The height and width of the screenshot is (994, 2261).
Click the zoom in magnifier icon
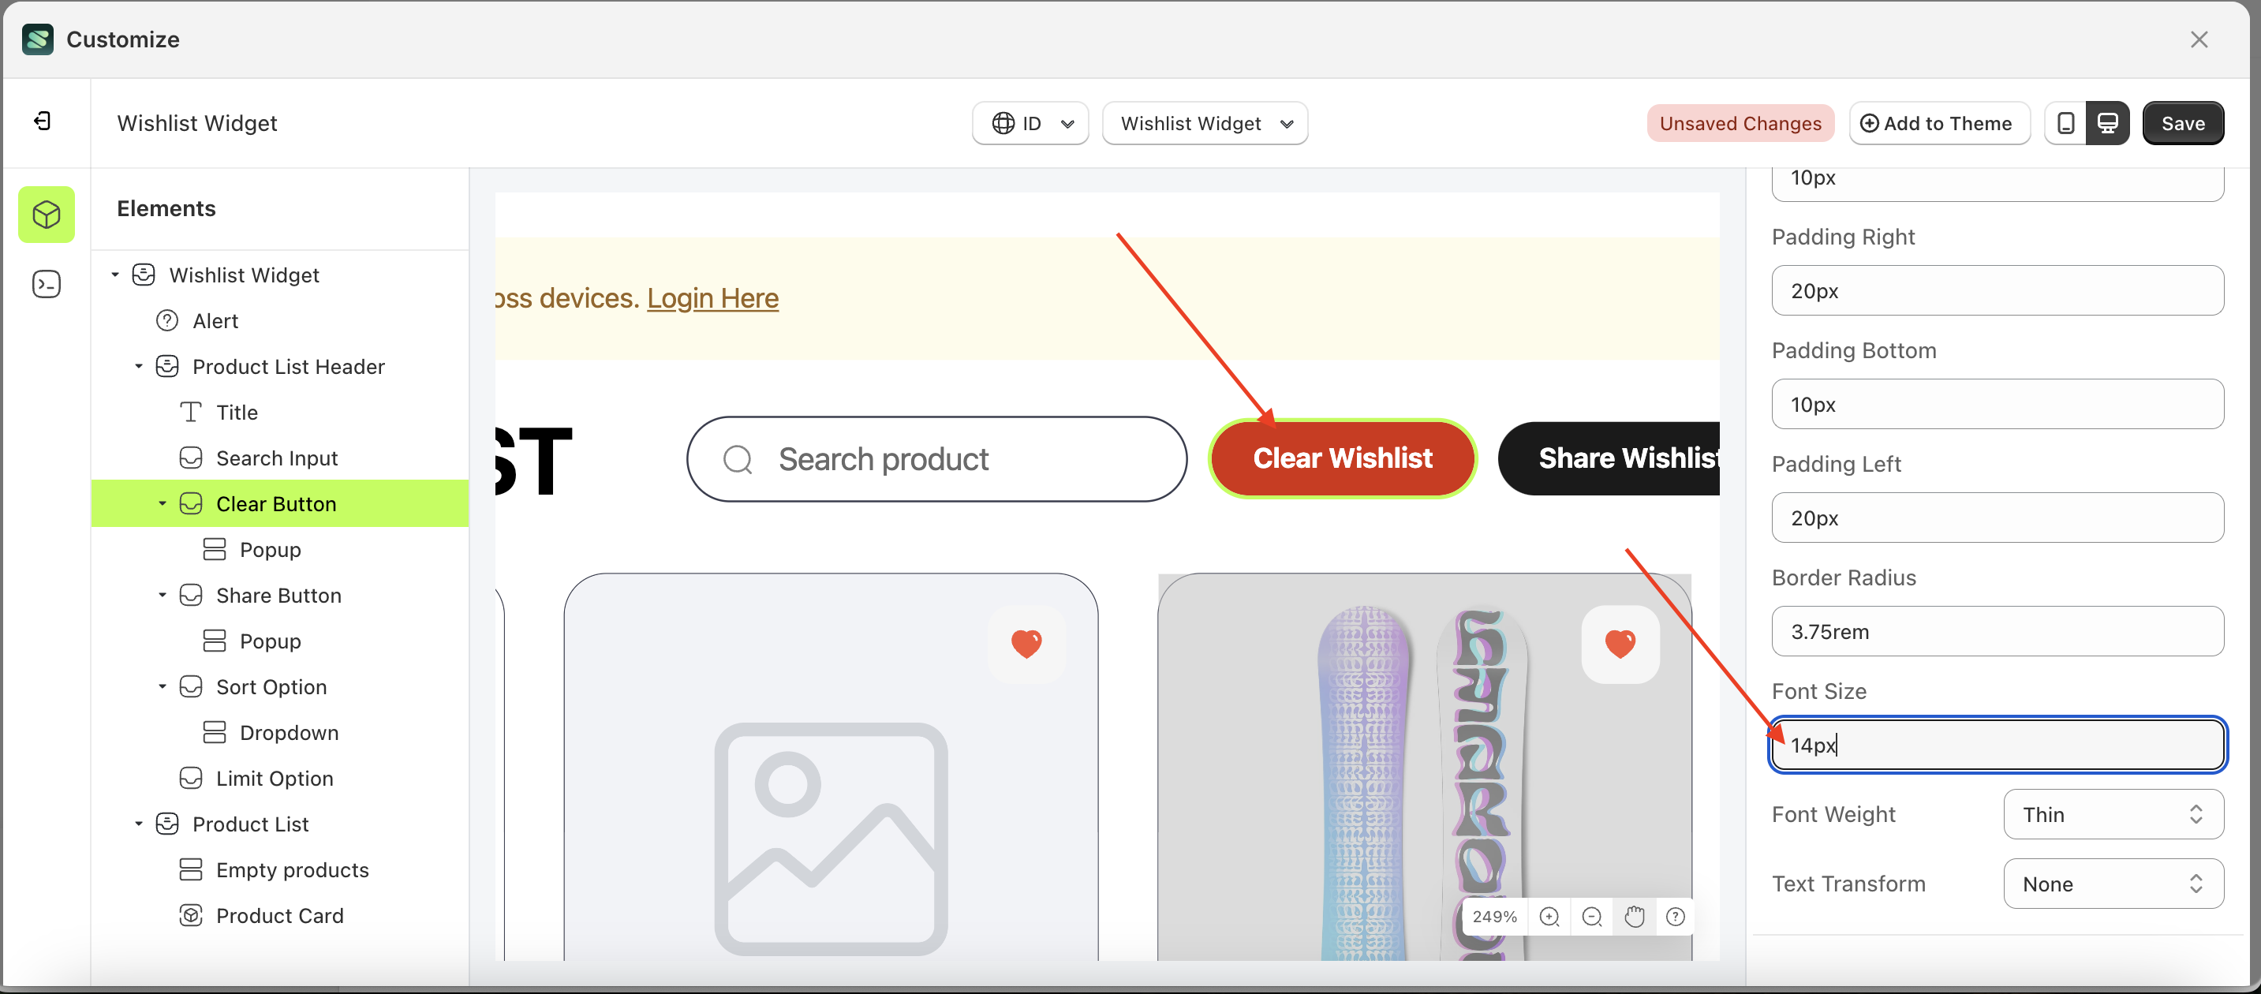point(1549,917)
